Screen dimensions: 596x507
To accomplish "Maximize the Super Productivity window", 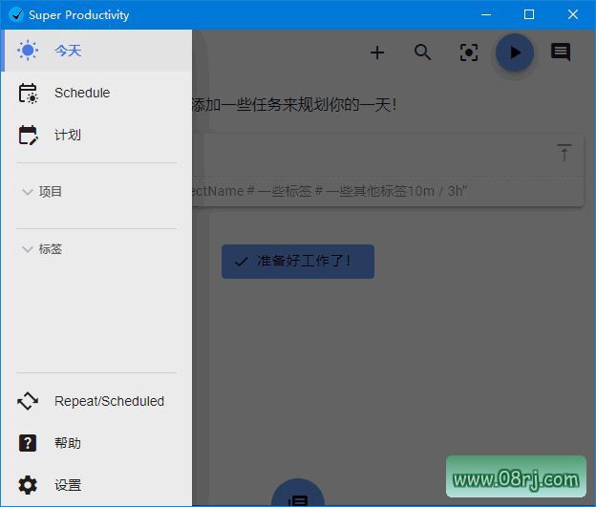I will [529, 15].
